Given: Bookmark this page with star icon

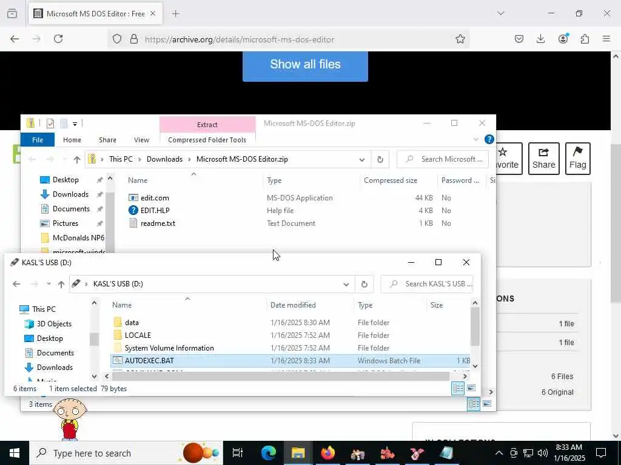Looking at the screenshot, I should 460,39.
